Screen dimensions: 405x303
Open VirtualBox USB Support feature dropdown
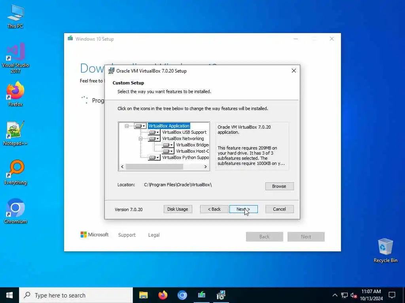click(154, 132)
